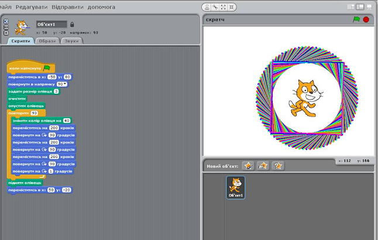Open the Образи tab
The height and width of the screenshot is (240, 378).
point(47,41)
